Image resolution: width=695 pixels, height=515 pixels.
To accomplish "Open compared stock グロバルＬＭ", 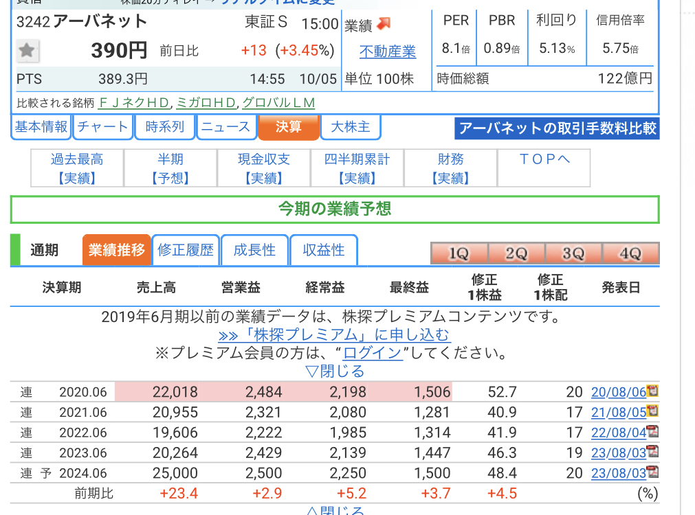I will pos(278,103).
